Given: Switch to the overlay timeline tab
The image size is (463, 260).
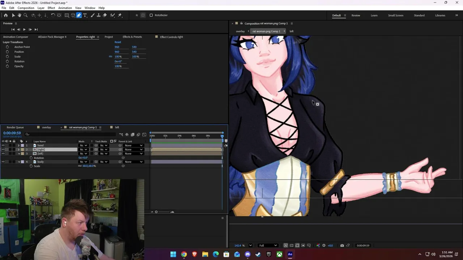Looking at the screenshot, I should pyautogui.click(x=46, y=127).
